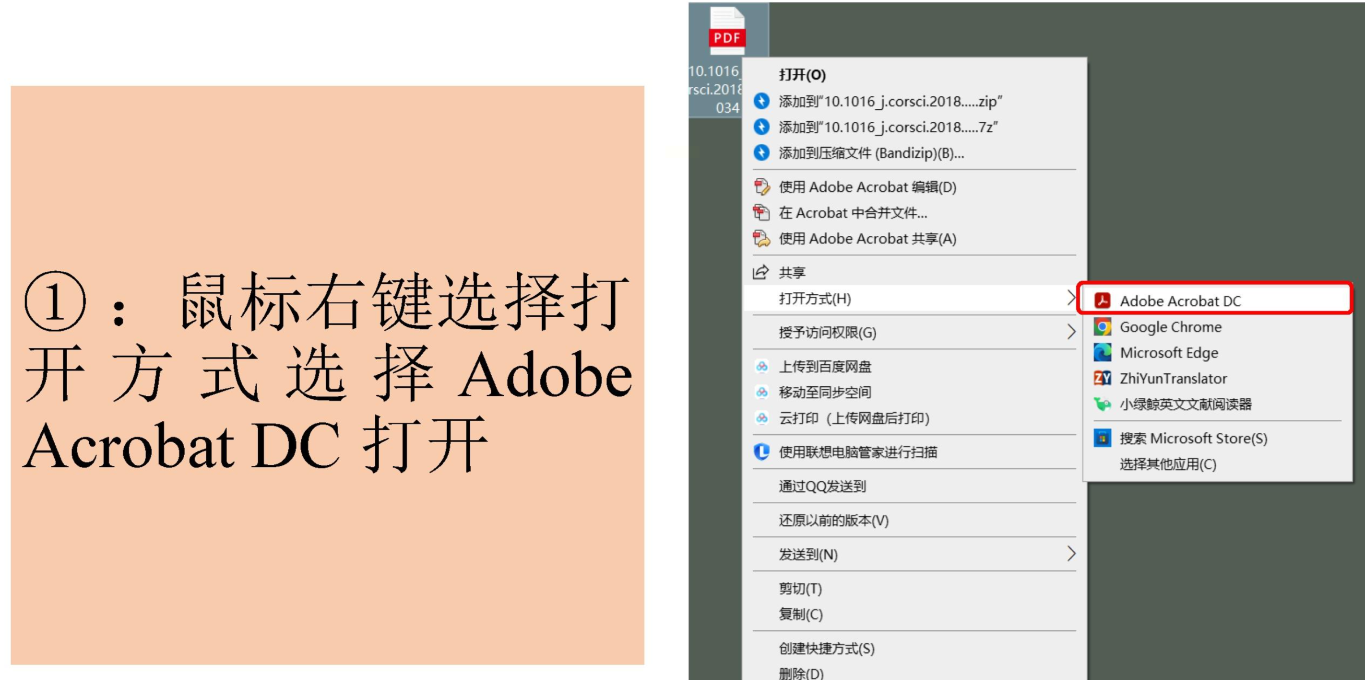Image resolution: width=1365 pixels, height=680 pixels.
Task: Choose 使用 Adobe Acrobat 编辑(D)
Action: (x=915, y=187)
